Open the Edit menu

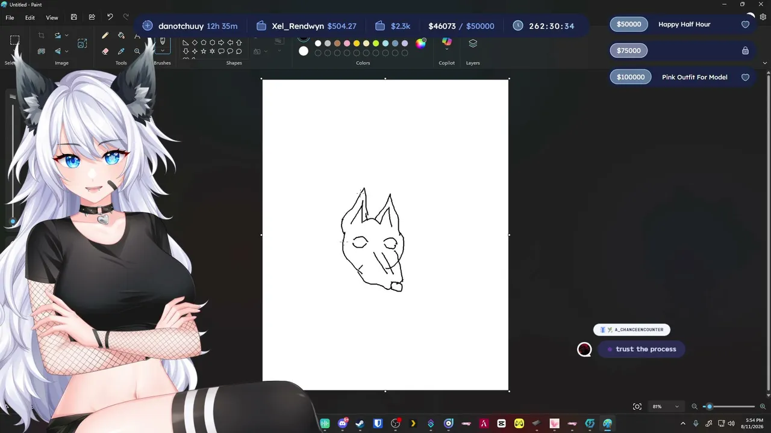tap(30, 17)
